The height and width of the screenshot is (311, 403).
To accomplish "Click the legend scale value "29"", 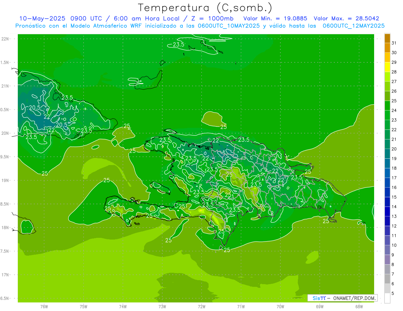I will pyautogui.click(x=394, y=62).
